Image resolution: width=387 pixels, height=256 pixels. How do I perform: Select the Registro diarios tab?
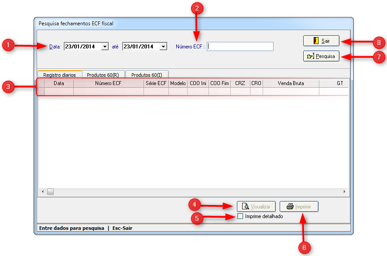coord(59,75)
